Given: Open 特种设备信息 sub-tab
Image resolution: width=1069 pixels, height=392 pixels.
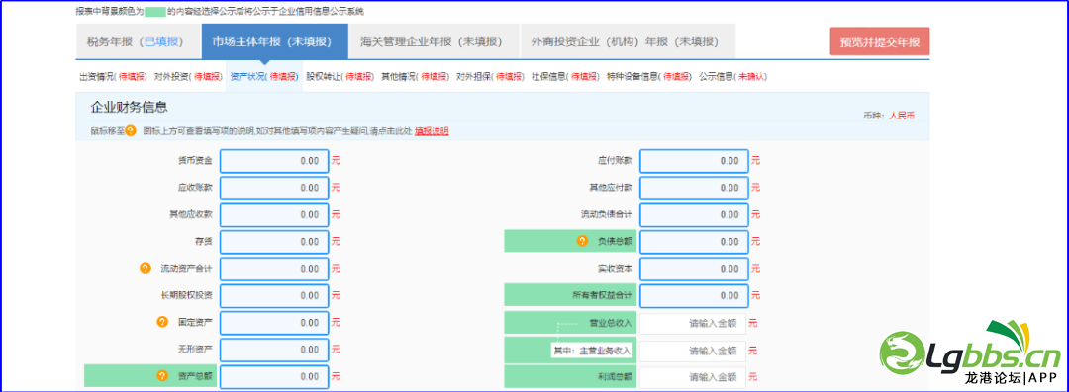Looking at the screenshot, I should click(x=649, y=77).
